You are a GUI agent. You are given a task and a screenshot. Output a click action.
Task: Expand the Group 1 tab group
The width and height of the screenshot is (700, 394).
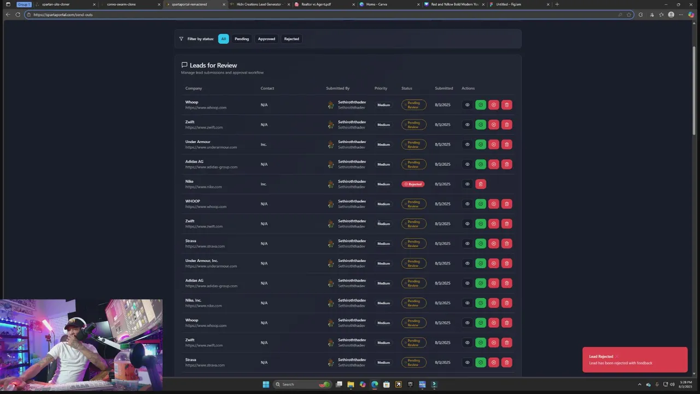pyautogui.click(x=24, y=4)
